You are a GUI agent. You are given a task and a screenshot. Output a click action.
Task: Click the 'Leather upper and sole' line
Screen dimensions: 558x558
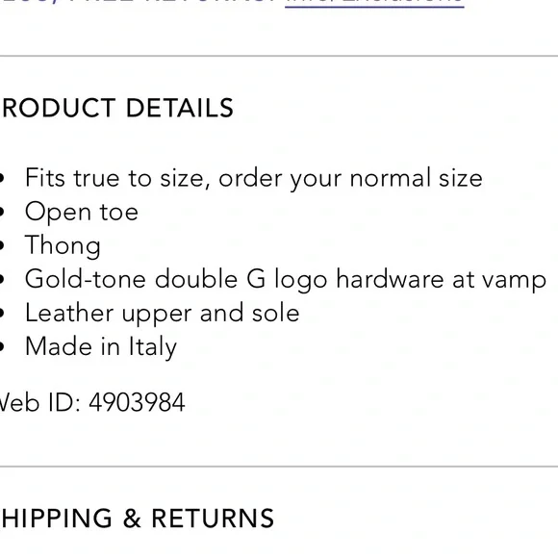pos(163,314)
